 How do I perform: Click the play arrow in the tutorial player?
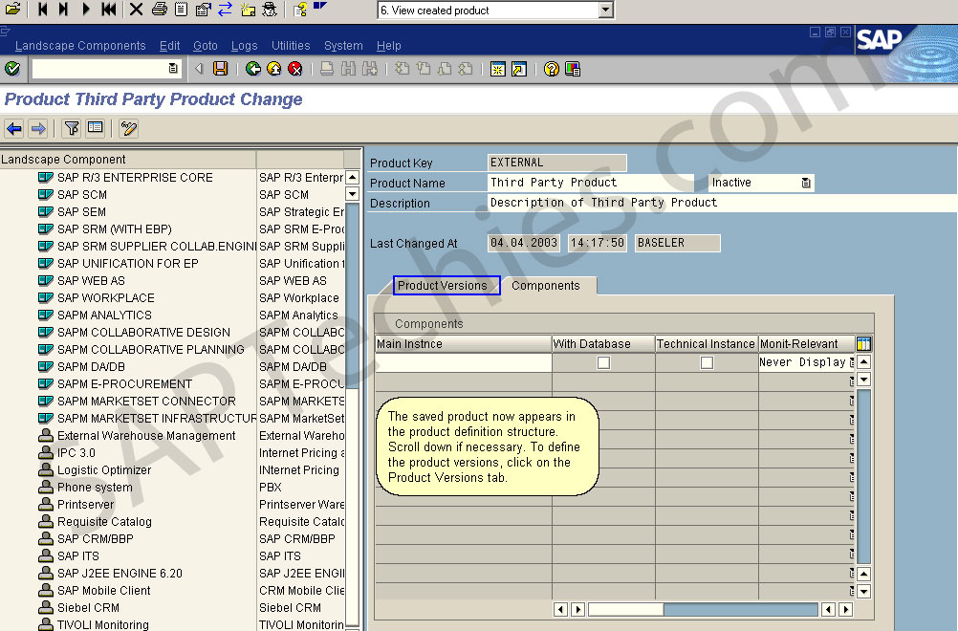point(86,10)
